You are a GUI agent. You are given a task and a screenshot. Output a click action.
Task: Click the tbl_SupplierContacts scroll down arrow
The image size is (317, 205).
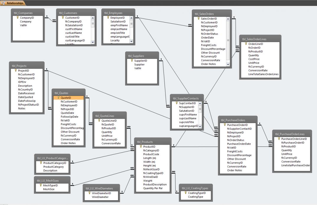[200, 127]
